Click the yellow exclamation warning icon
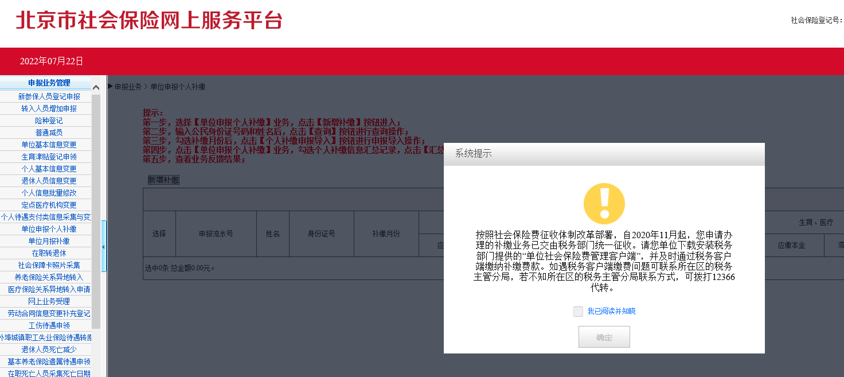This screenshot has height=377, width=844. 604,204
